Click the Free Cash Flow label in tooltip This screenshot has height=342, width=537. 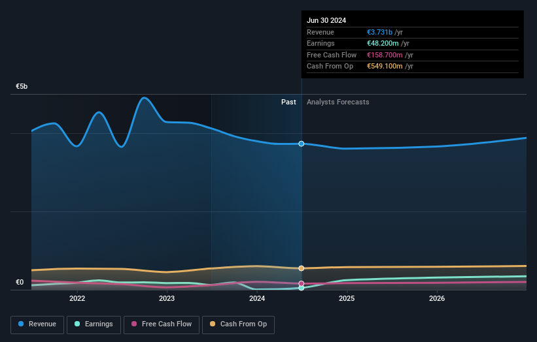click(332, 55)
